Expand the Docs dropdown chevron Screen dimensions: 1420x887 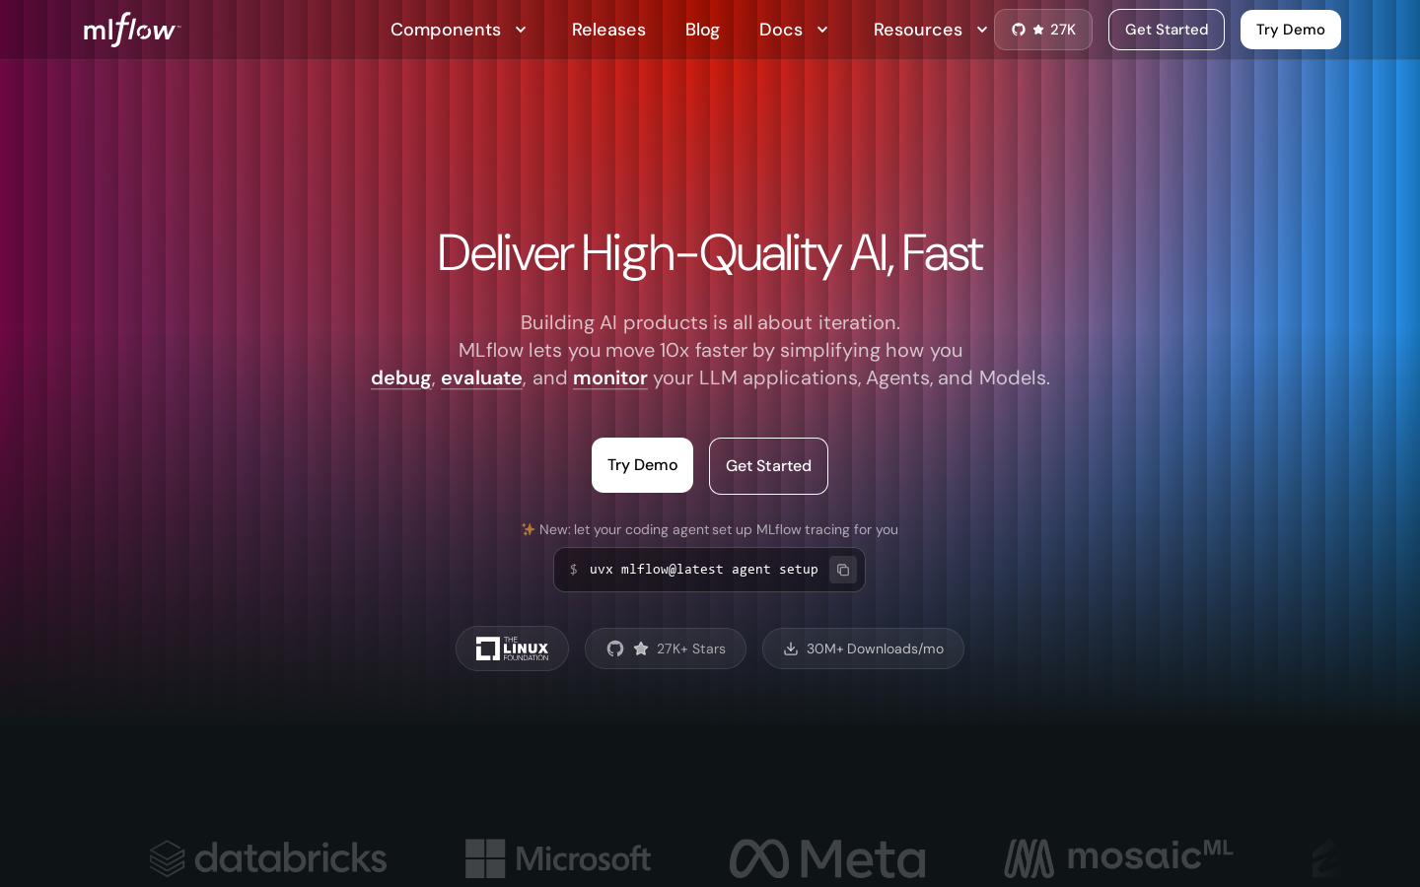pos(822,30)
